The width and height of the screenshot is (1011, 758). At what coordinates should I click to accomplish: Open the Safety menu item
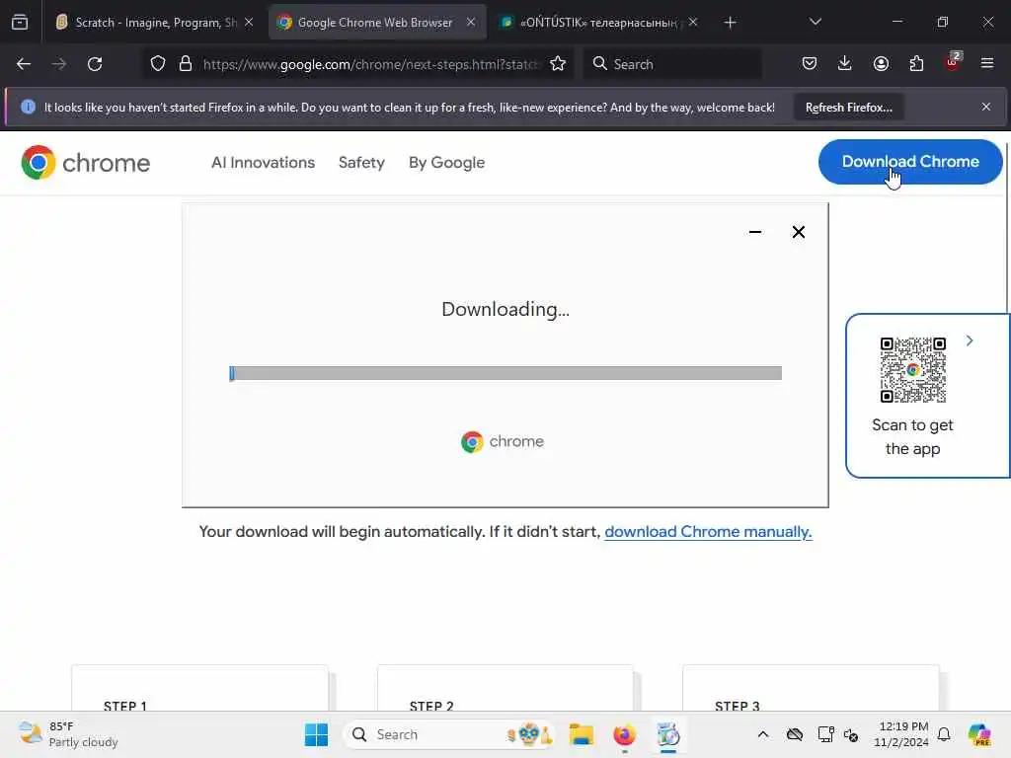click(x=361, y=163)
